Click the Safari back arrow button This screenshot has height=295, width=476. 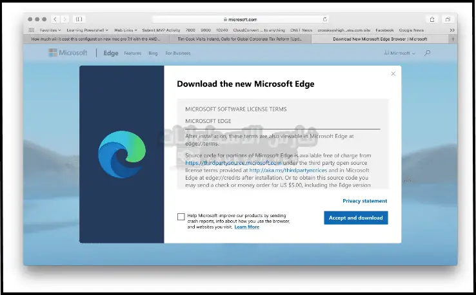point(54,19)
